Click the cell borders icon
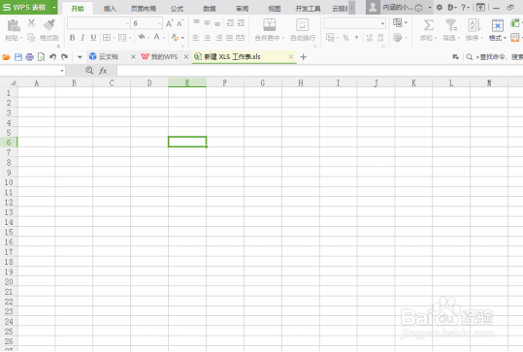The width and height of the screenshot is (523, 352). tap(107, 37)
